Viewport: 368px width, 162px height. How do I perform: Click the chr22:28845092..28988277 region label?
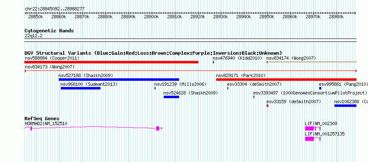[x=55, y=9]
